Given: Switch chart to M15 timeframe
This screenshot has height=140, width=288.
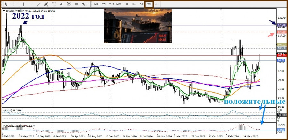Looking at the screenshot, I should click(111, 4).
